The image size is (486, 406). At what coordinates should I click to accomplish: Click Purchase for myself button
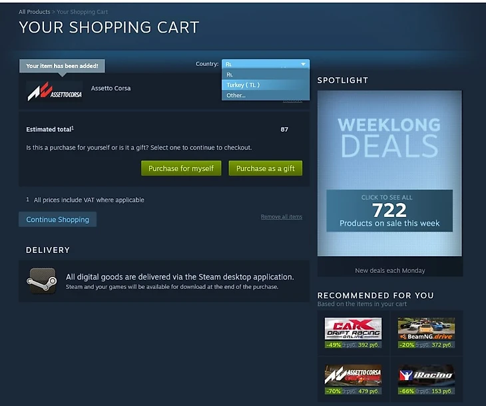(x=181, y=168)
